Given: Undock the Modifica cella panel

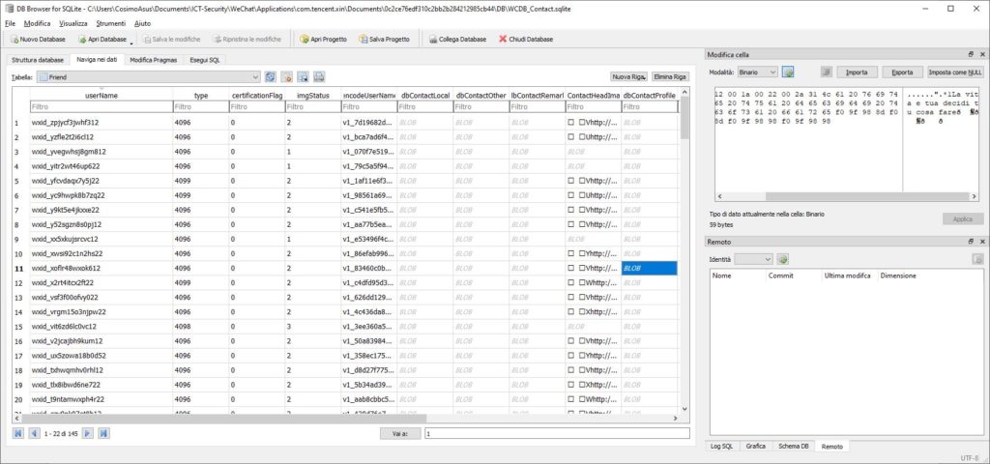Looking at the screenshot, I should pyautogui.click(x=971, y=55).
